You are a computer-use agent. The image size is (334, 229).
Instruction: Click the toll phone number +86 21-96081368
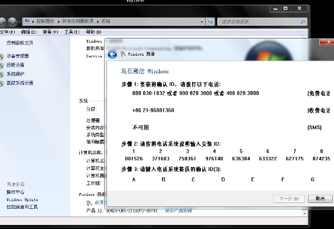pyautogui.click(x=153, y=110)
